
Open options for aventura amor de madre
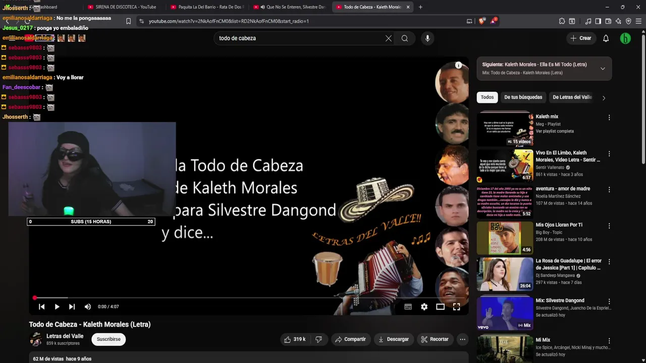[x=609, y=190]
